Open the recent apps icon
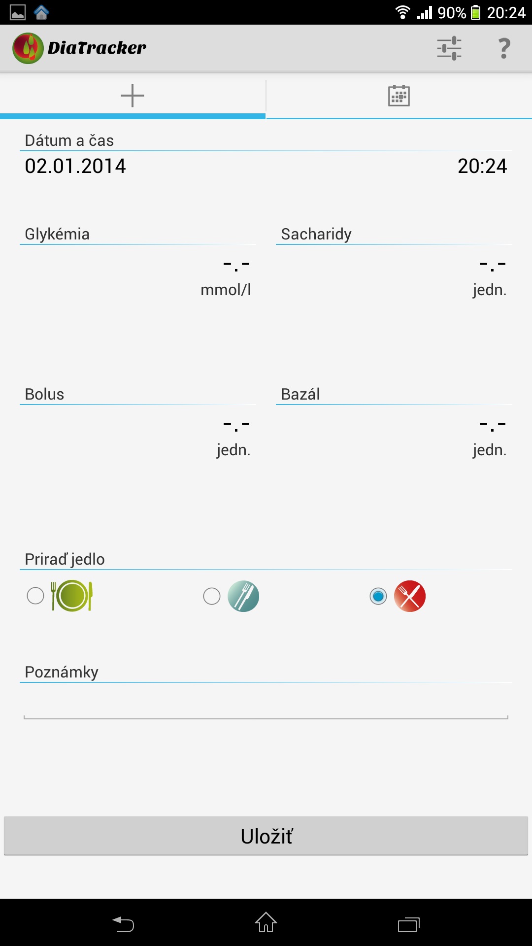The height and width of the screenshot is (946, 532). coord(408,924)
